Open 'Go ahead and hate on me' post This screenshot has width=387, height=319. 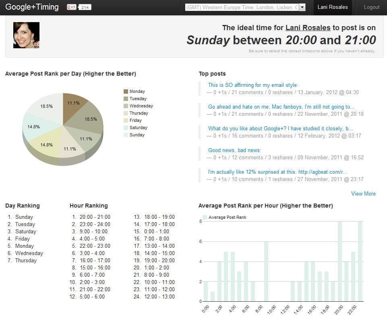(281, 107)
